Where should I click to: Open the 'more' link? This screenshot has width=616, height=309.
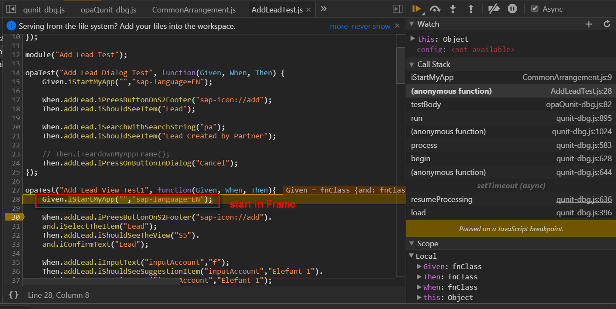(x=339, y=26)
